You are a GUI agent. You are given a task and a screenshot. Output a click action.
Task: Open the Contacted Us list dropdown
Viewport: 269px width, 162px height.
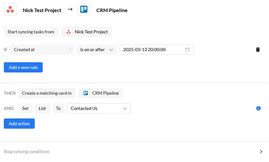click(99, 108)
